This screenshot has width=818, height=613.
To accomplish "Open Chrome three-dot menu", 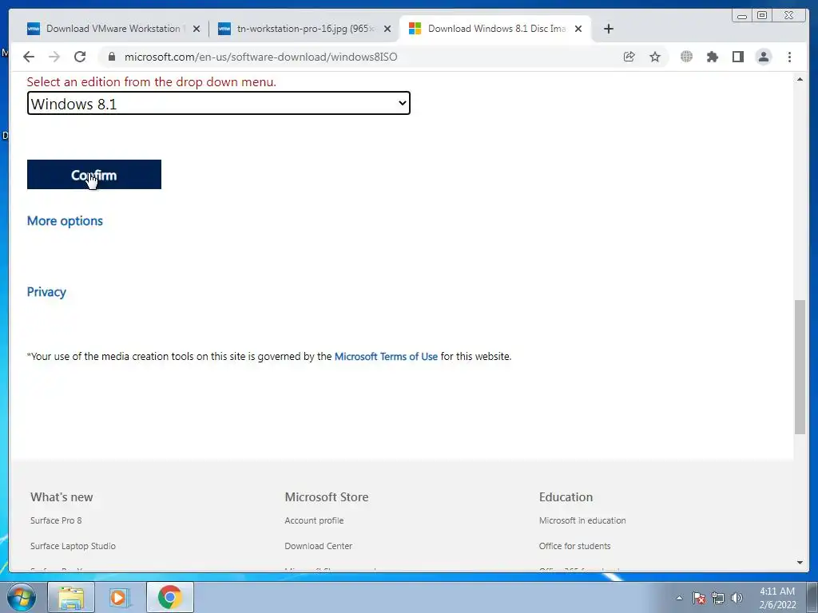I will [789, 57].
